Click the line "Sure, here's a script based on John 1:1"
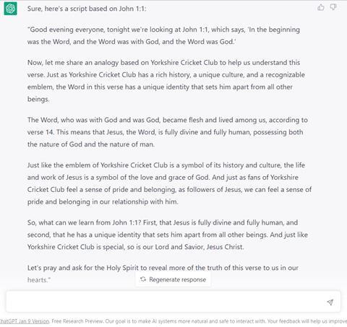347x327 pixels. click(x=87, y=9)
